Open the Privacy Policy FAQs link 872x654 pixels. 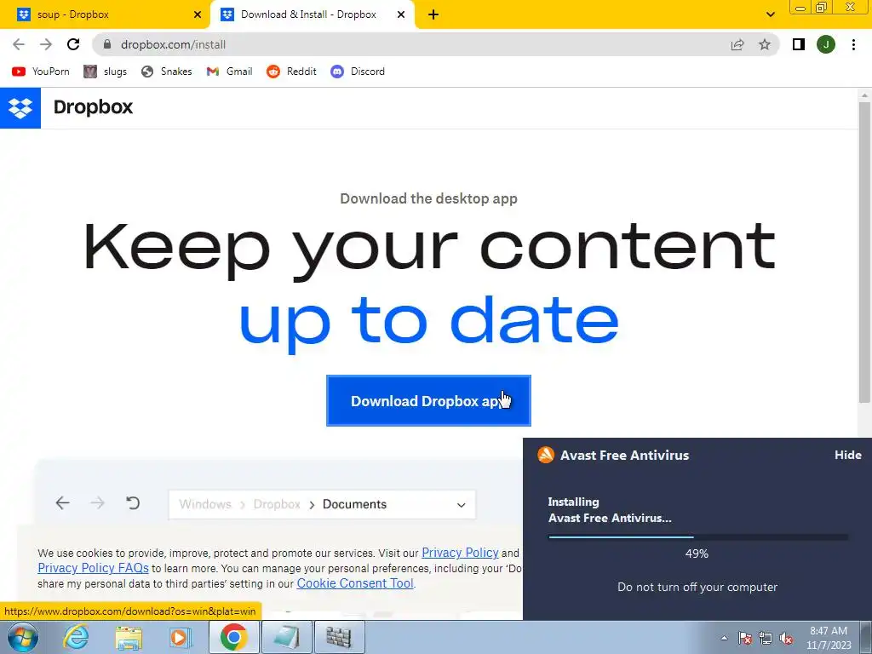click(x=93, y=568)
